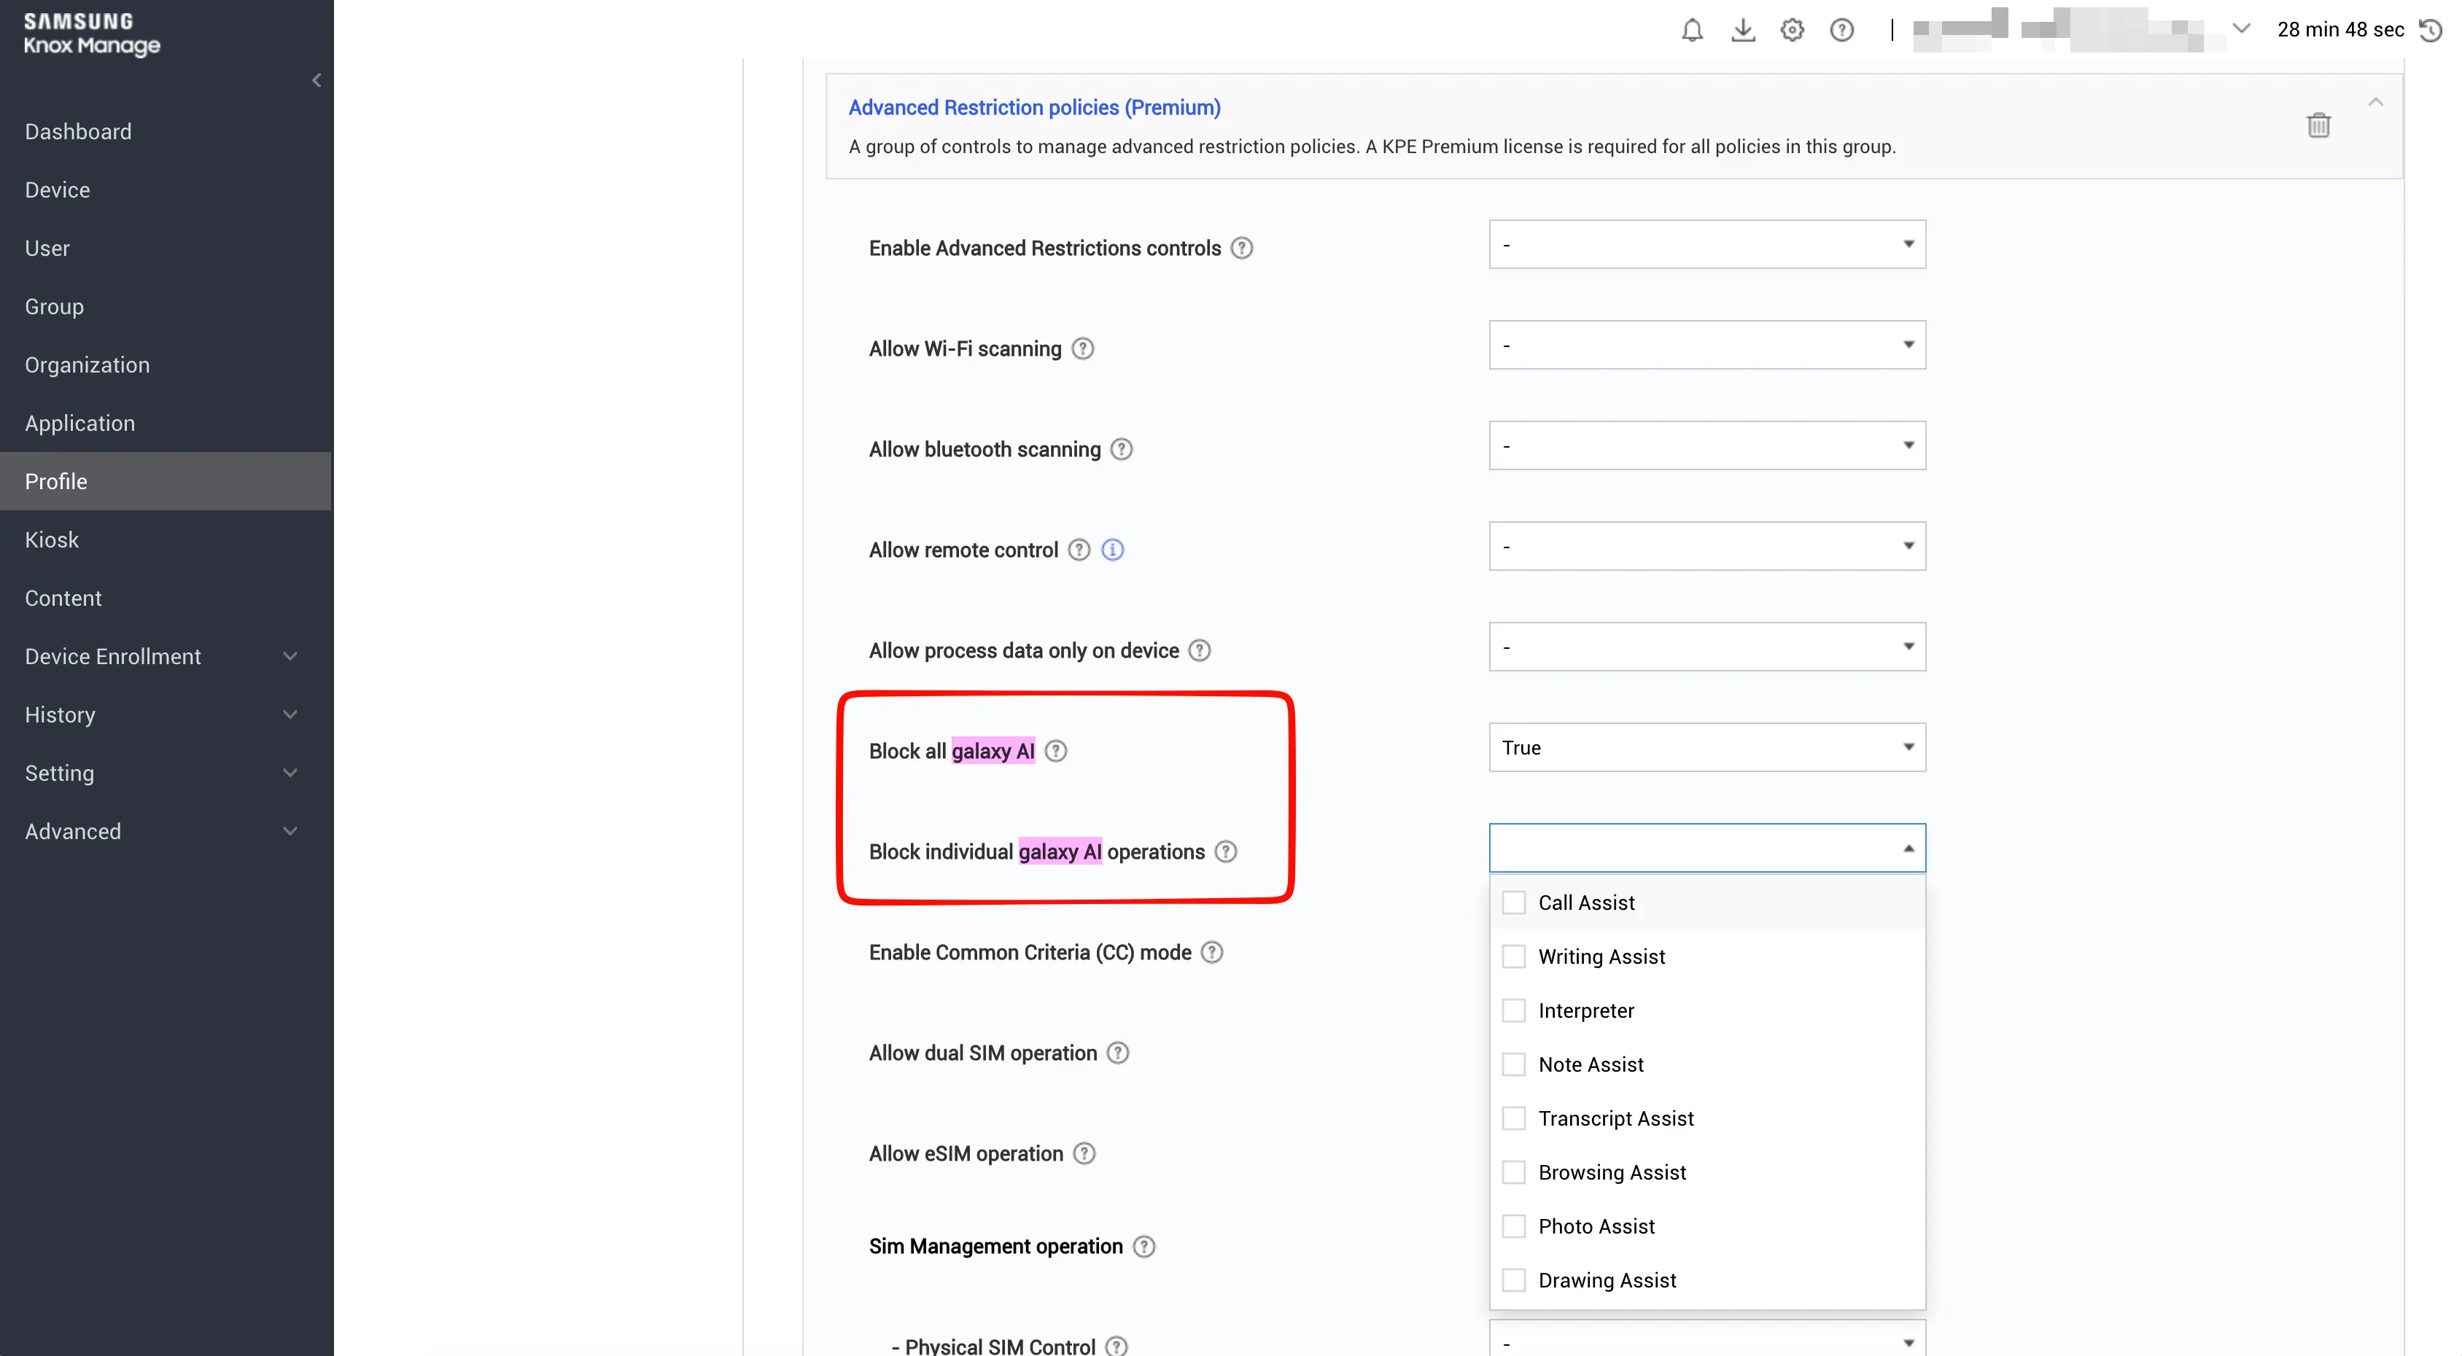Screen dimensions: 2462x1356
Task: Enable the Writing Assist option
Action: click(x=1514, y=956)
